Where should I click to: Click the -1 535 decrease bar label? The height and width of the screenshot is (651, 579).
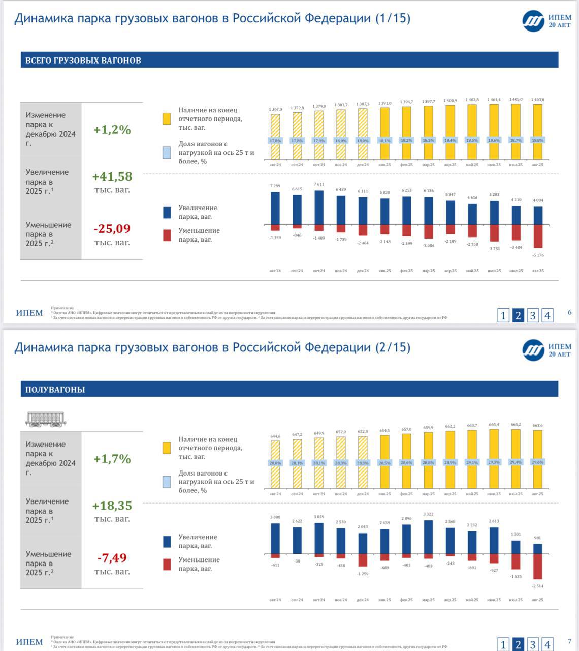516,577
